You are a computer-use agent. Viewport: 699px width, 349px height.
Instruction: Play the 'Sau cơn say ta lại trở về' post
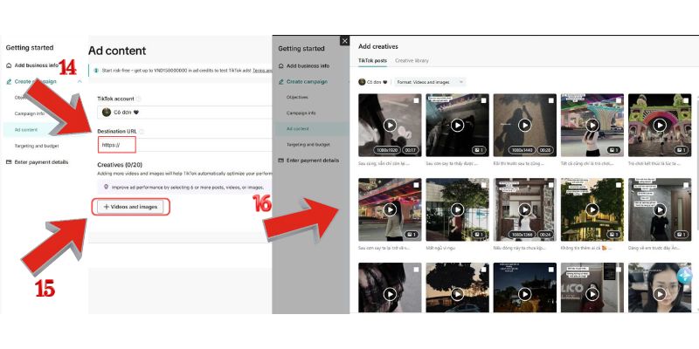390,209
